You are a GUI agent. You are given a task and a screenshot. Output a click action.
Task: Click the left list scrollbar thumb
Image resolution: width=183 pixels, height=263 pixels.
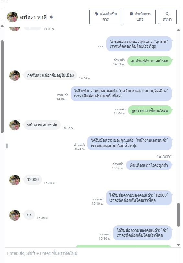[x=2, y=87]
